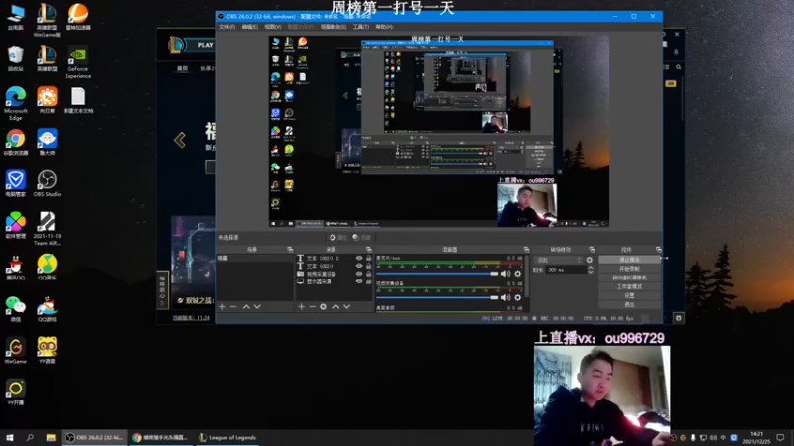This screenshot has height=446, width=794.
Task: Click previous arrow in League client banner
Action: pyautogui.click(x=180, y=140)
